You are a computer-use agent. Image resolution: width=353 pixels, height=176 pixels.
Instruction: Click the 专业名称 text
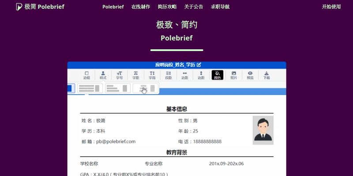coord(154,164)
